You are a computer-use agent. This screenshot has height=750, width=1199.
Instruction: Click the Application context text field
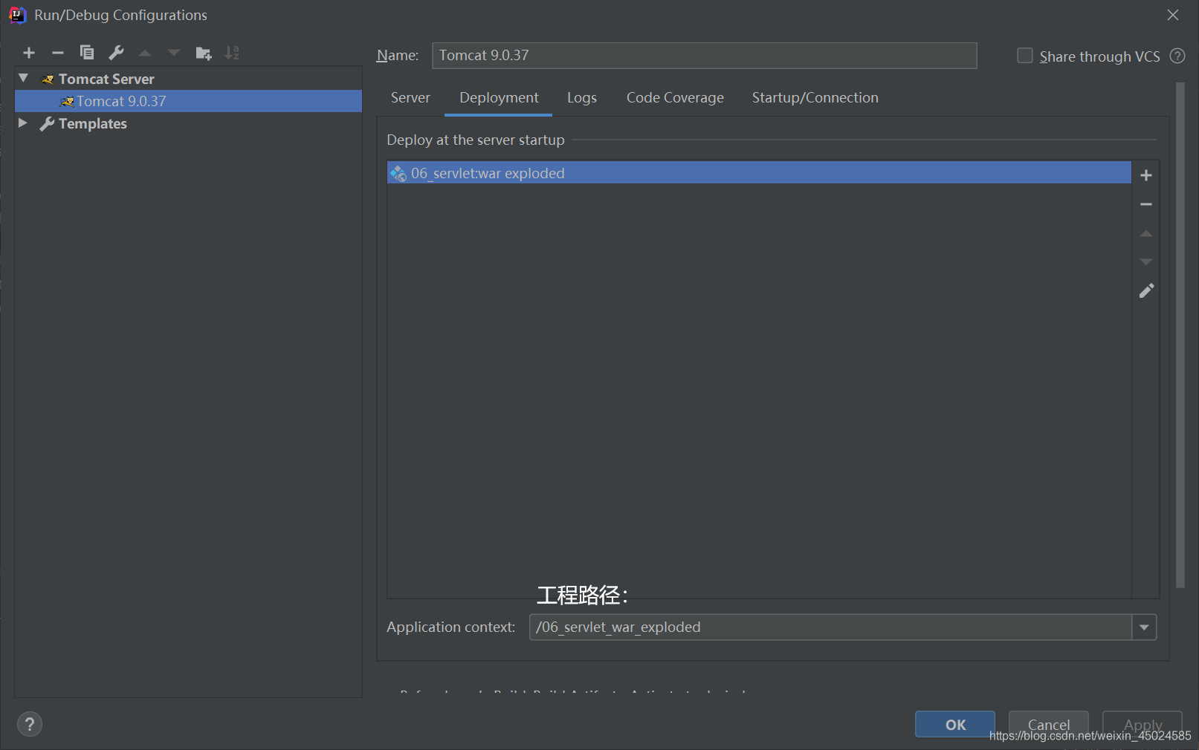coord(830,627)
